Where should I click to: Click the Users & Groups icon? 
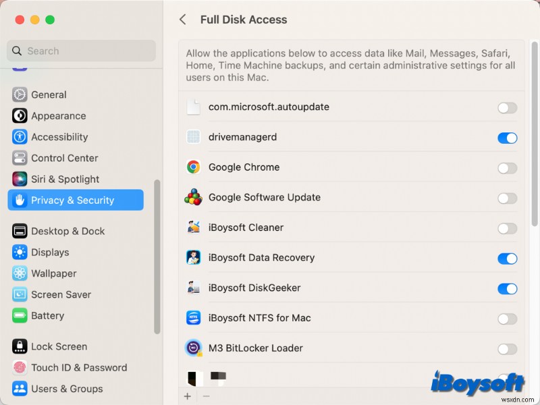20,389
